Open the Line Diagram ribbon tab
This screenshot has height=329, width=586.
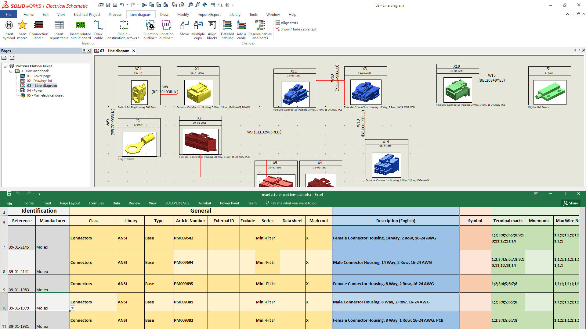pyautogui.click(x=141, y=14)
